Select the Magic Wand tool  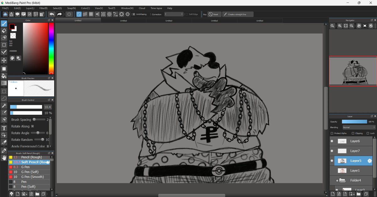pos(4,106)
